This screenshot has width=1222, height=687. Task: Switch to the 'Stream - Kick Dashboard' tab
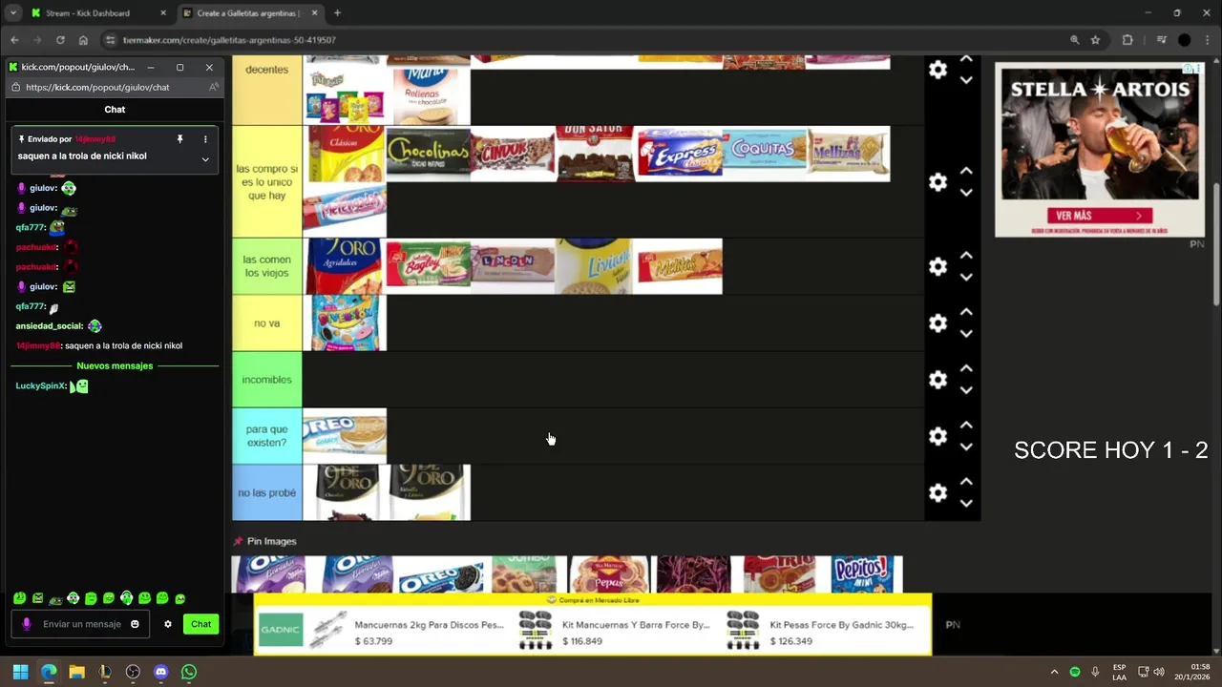[x=97, y=13]
